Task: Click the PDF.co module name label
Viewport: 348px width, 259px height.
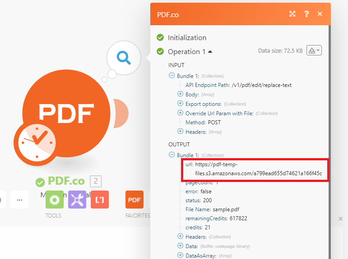Action: coord(66,181)
